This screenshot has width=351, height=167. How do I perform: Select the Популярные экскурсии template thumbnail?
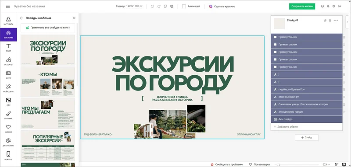(48, 146)
